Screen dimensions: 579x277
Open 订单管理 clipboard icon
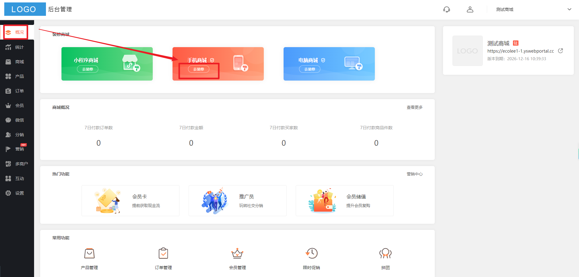pos(163,253)
